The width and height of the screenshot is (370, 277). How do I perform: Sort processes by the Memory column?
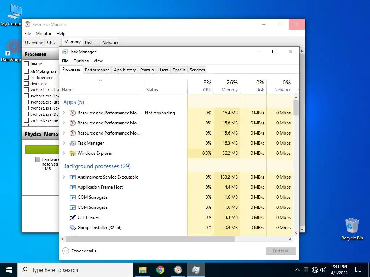227,86
